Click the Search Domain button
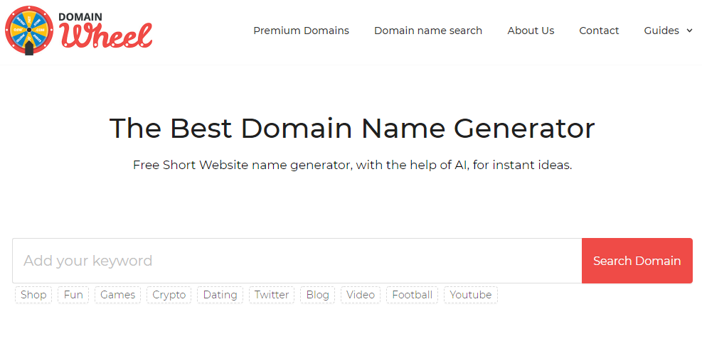702x341 pixels. 637,261
